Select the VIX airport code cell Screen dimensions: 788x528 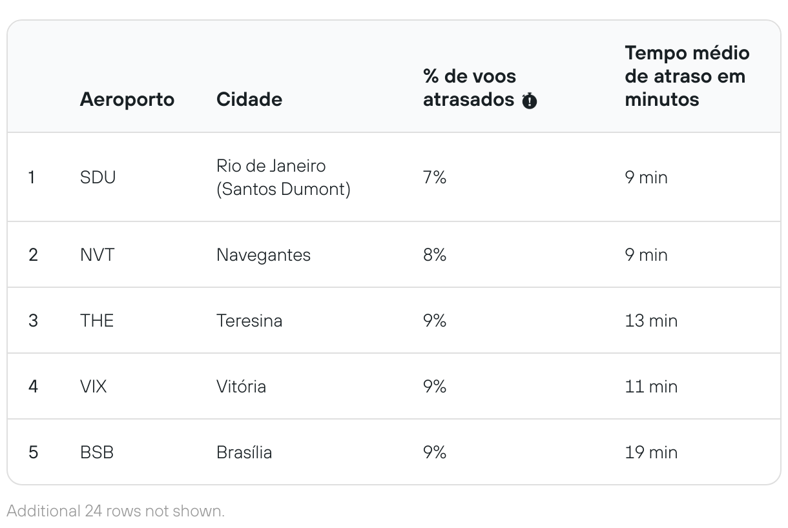click(x=94, y=387)
